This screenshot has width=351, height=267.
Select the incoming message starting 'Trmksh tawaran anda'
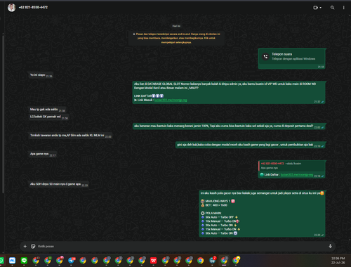70,136
